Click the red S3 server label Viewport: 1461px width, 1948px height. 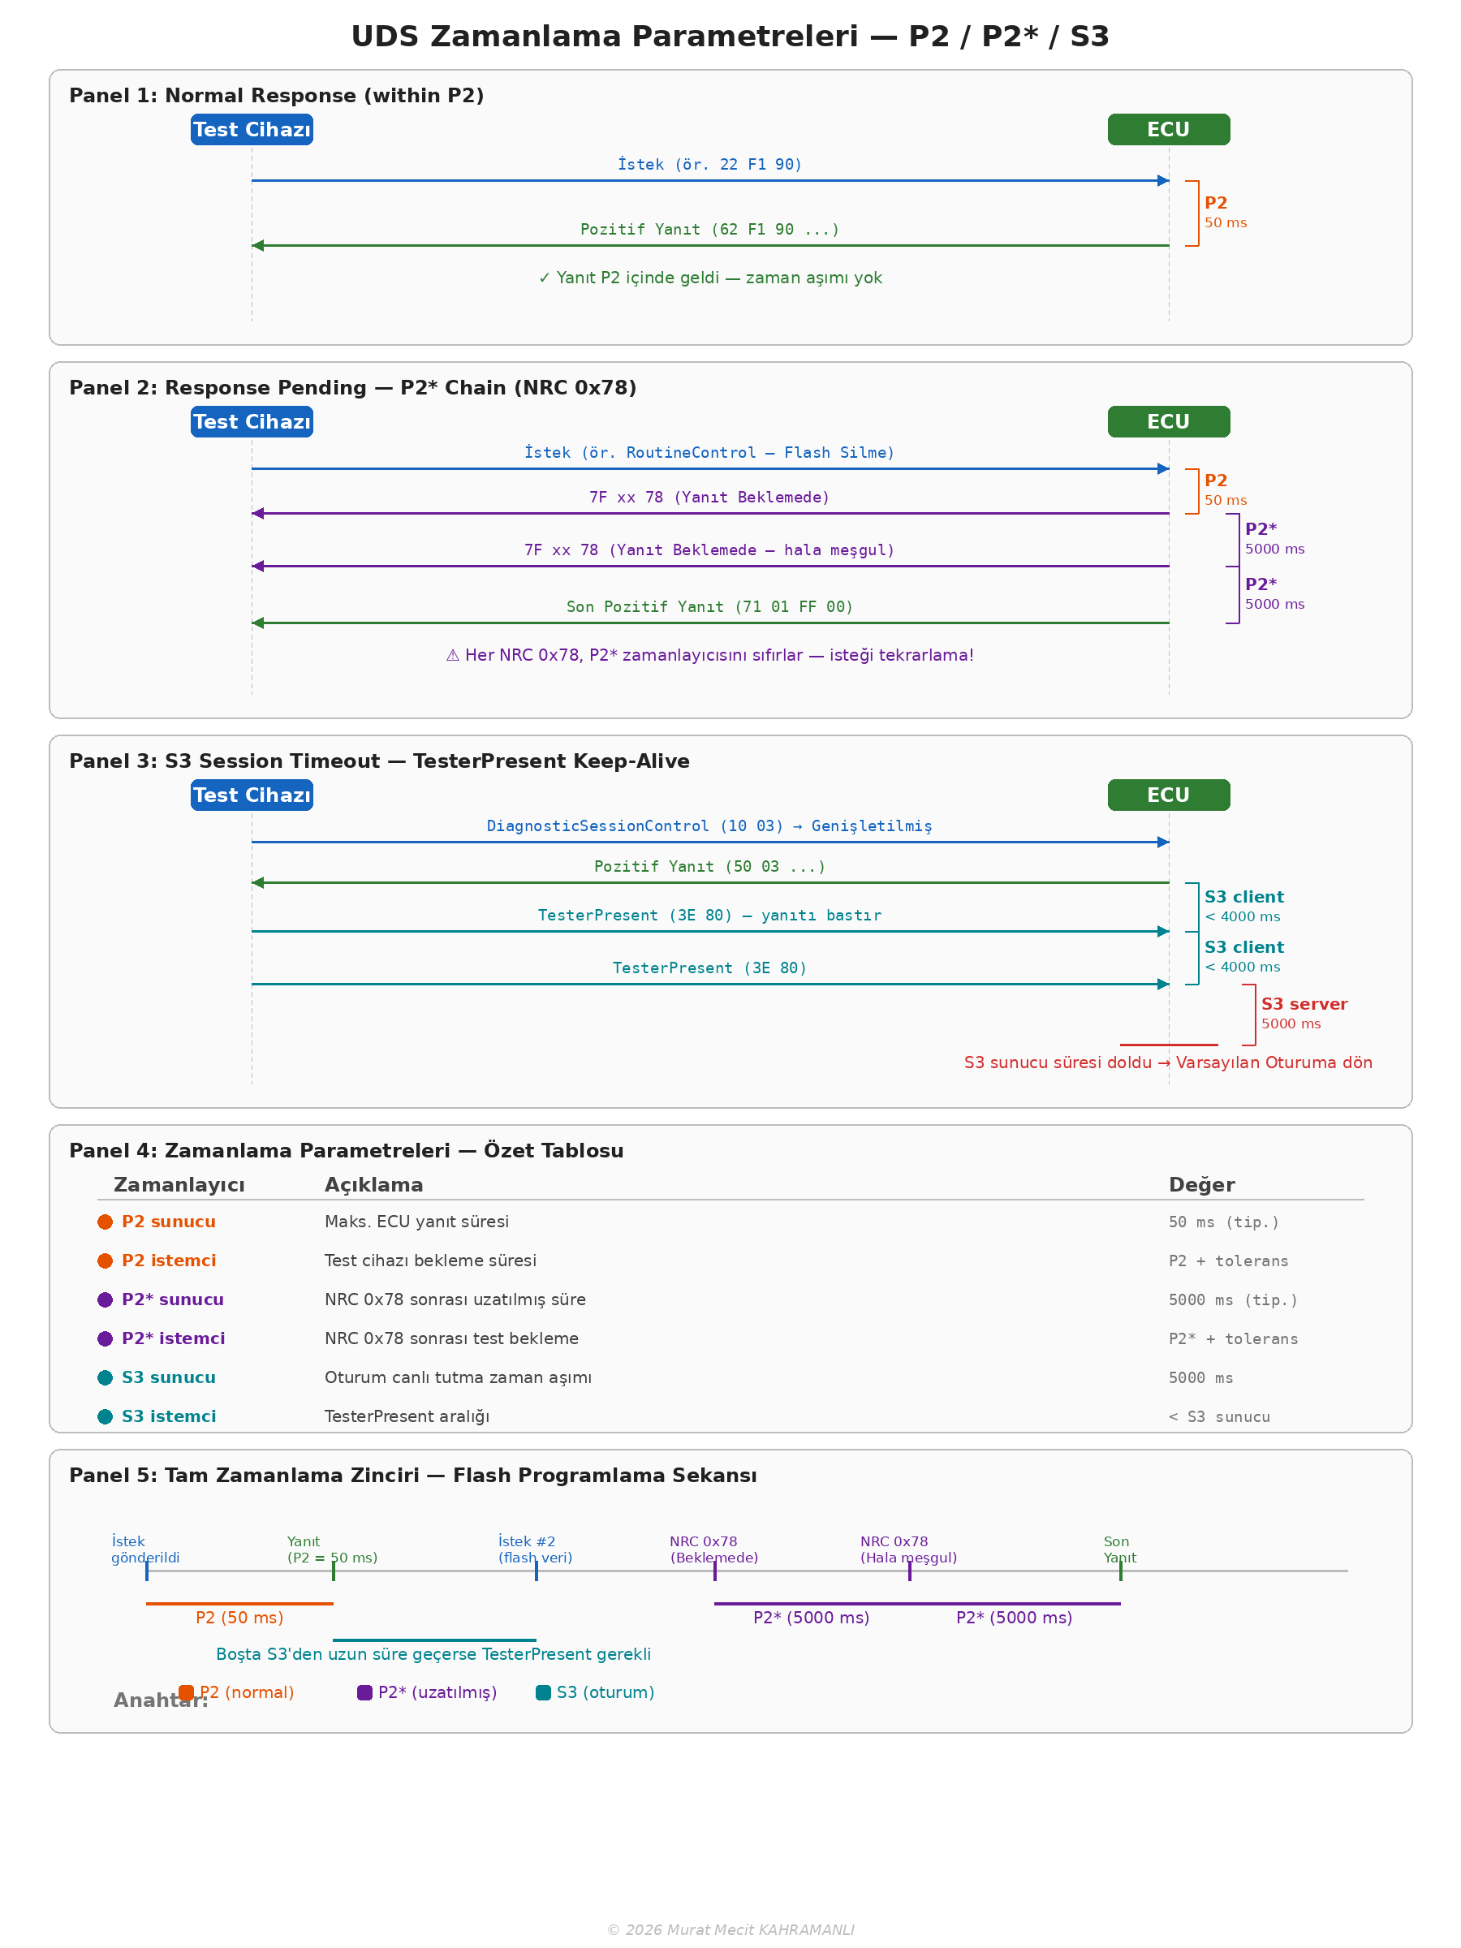coord(1304,1004)
